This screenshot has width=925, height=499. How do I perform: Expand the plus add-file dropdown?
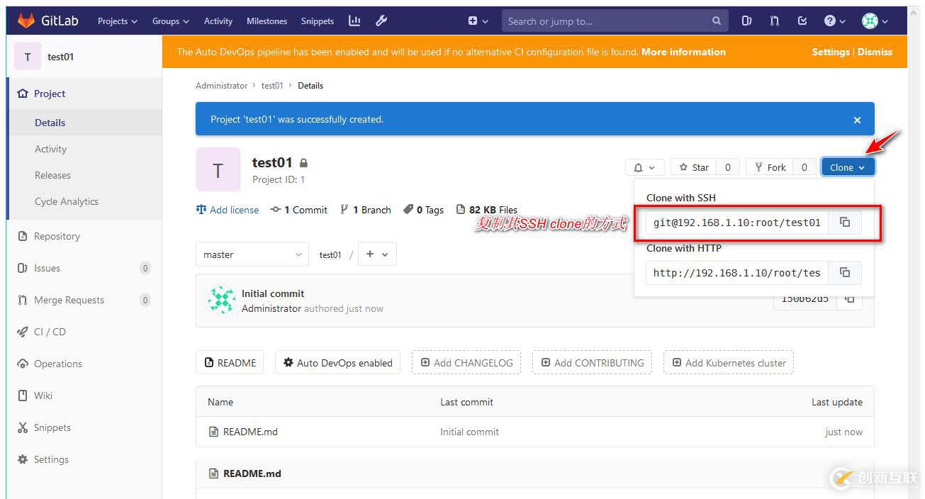pyautogui.click(x=377, y=254)
